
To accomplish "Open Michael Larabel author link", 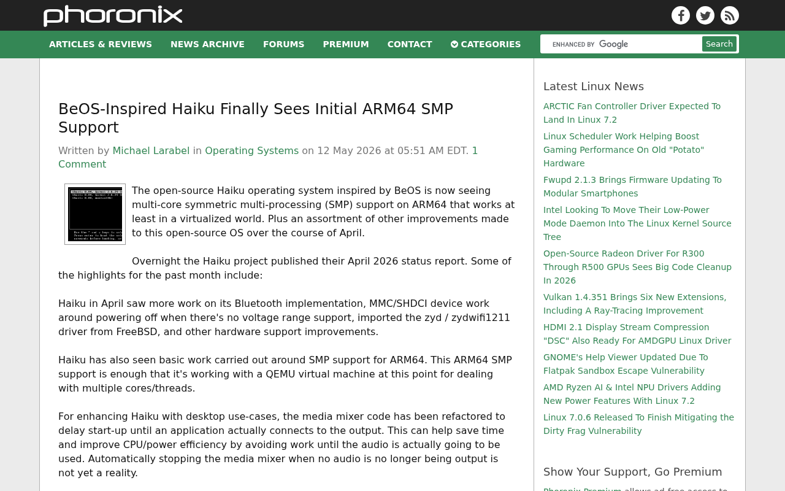I will coord(151,151).
